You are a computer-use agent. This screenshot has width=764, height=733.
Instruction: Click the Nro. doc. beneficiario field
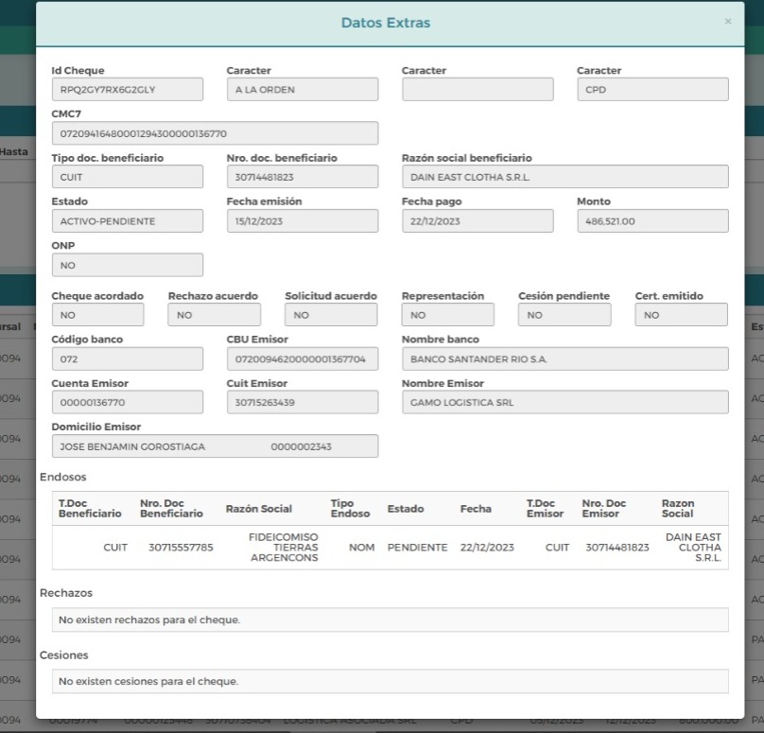(302, 177)
